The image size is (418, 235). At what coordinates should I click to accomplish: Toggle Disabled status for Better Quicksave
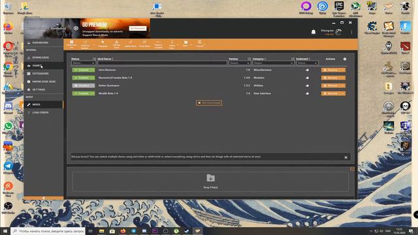pyautogui.click(x=82, y=86)
